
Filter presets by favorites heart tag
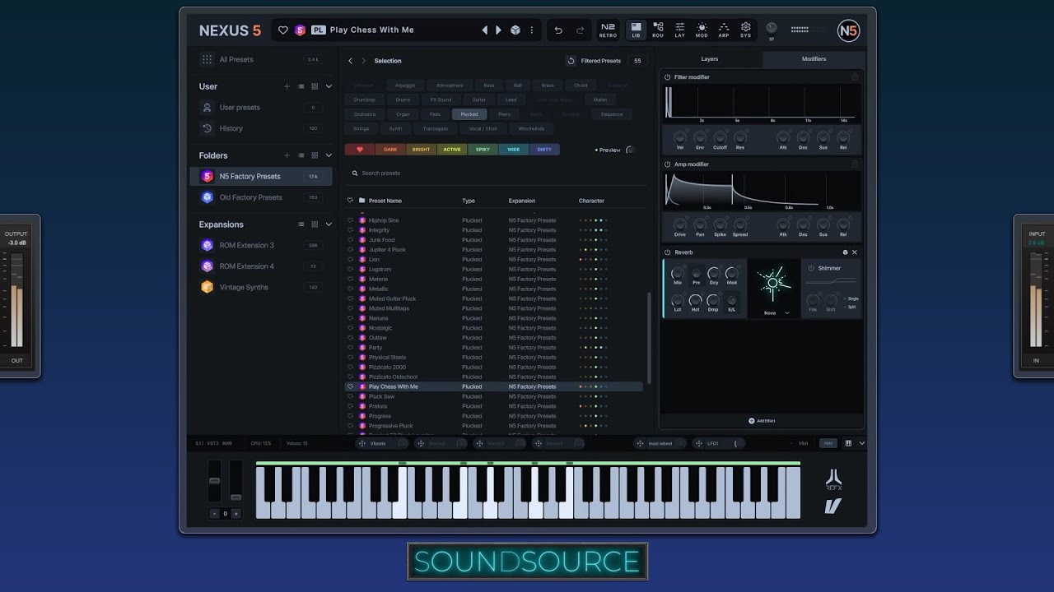360,150
